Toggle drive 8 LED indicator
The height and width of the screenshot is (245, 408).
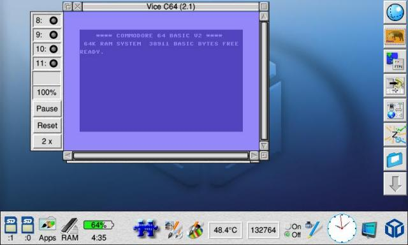click(54, 20)
